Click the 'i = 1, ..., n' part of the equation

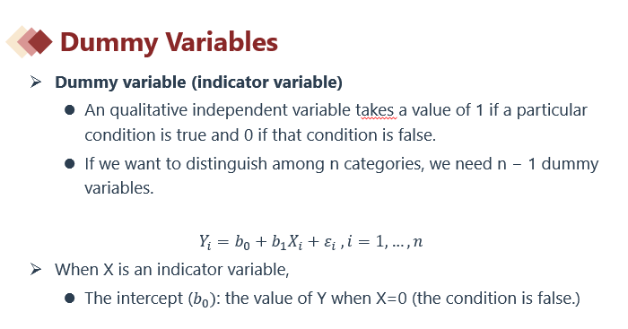[x=385, y=241]
